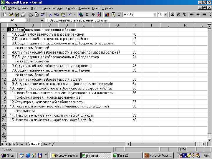Viewport: 212px width, 159px height.
Task: Click the Open file folder icon
Action: [x=11, y=14]
